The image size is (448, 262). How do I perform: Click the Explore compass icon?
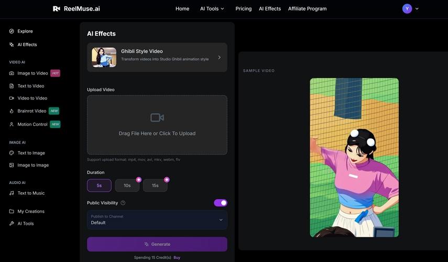12,31
